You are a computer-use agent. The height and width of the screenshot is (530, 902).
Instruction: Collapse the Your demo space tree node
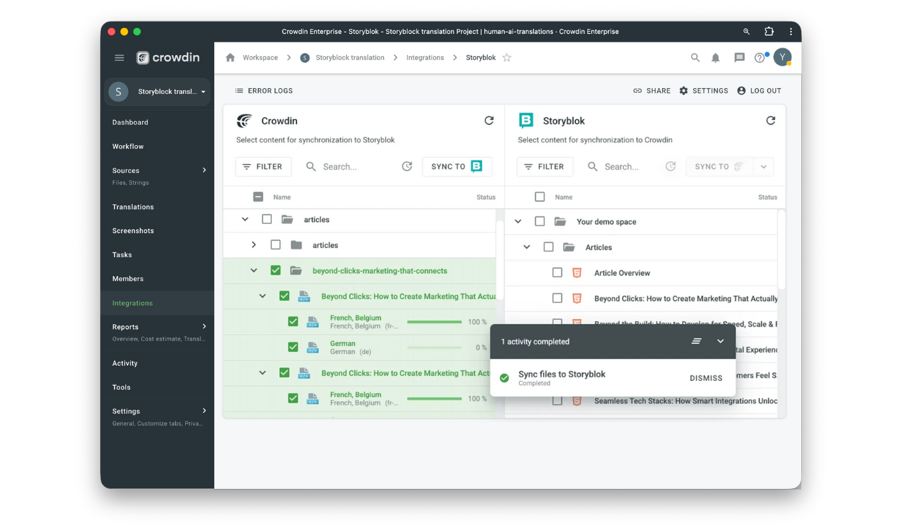(x=518, y=222)
